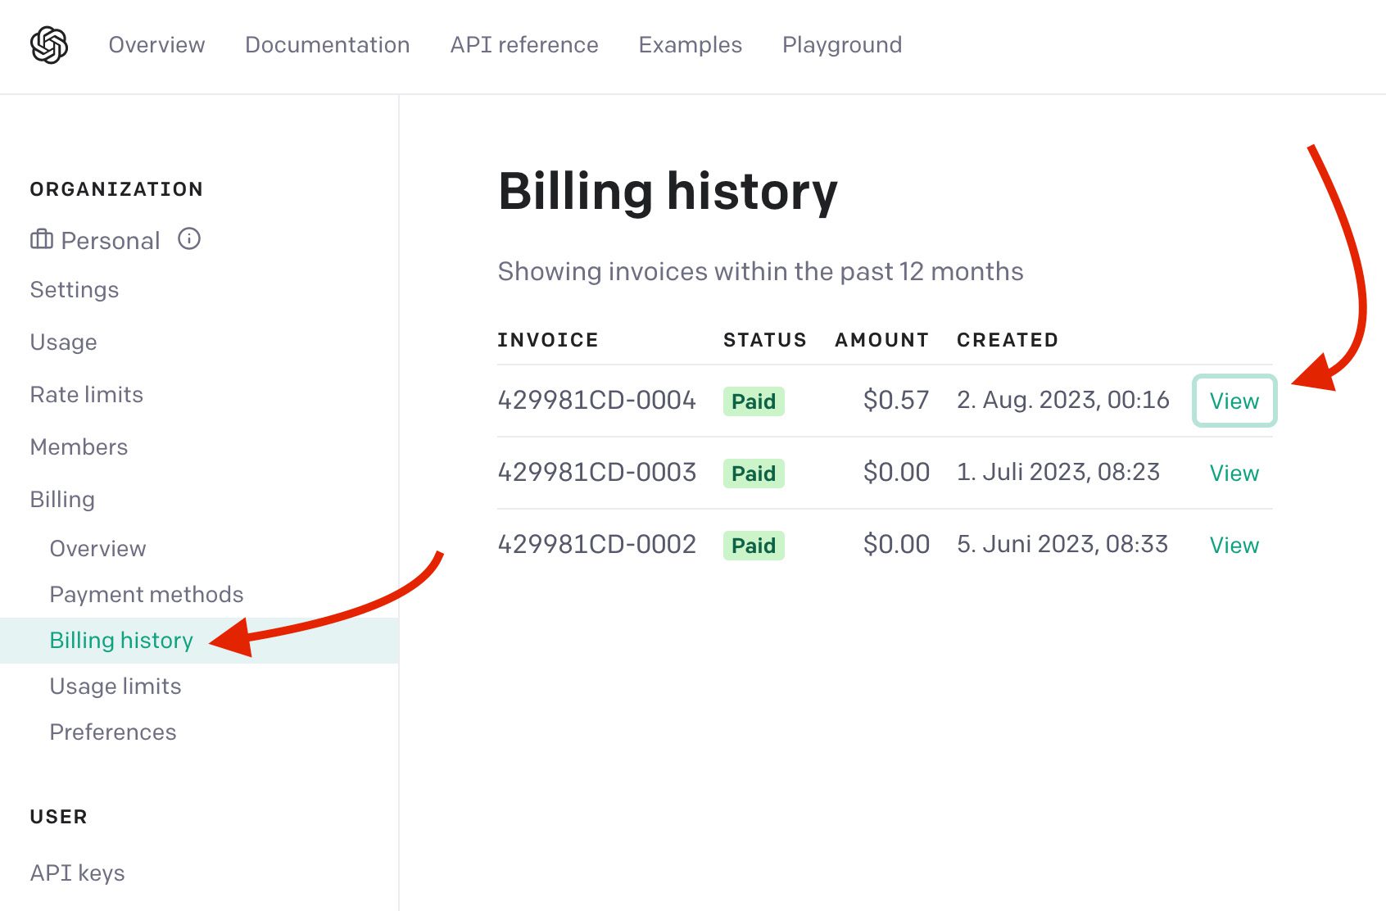The height and width of the screenshot is (911, 1386).
Task: Go to Examples in the top menu
Action: 690,45
